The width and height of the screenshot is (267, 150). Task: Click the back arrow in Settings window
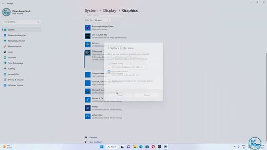[3, 3]
